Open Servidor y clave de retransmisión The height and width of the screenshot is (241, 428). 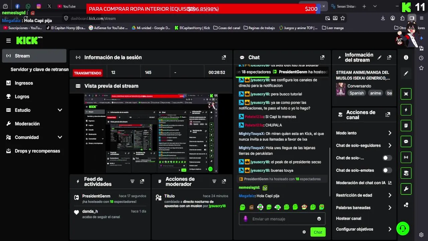39,70
